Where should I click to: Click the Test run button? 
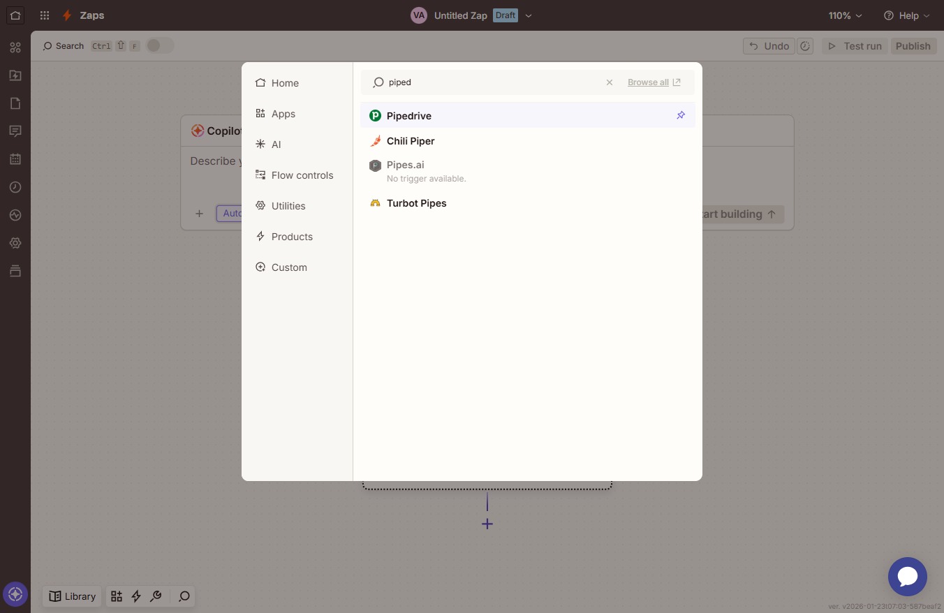855,46
